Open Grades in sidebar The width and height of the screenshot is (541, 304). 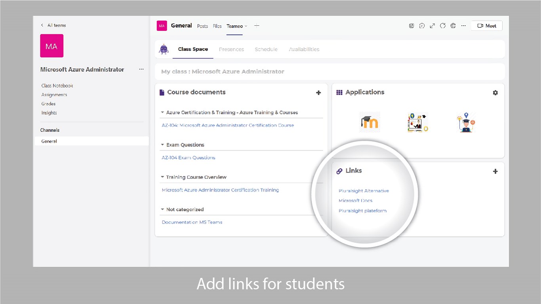(x=48, y=104)
